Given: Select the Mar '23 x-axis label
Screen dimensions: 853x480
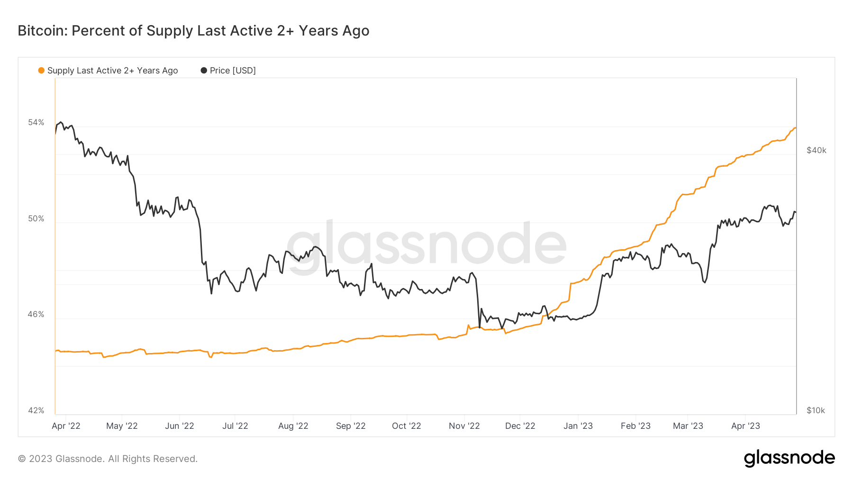Looking at the screenshot, I should click(x=688, y=426).
